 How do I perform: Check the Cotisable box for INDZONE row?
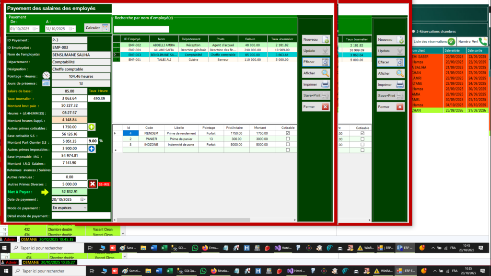click(x=288, y=145)
